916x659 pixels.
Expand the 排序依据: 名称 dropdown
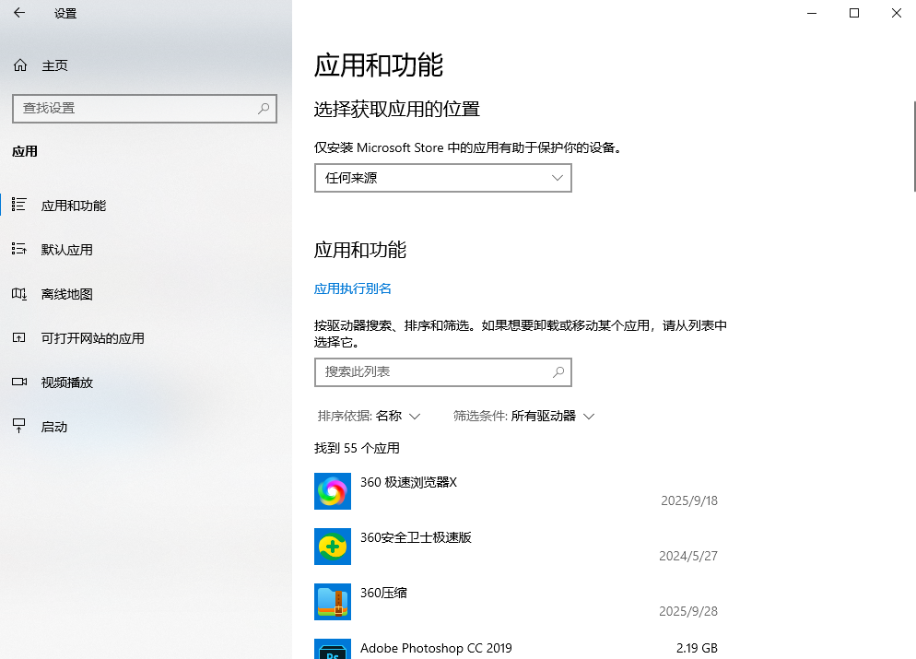369,416
